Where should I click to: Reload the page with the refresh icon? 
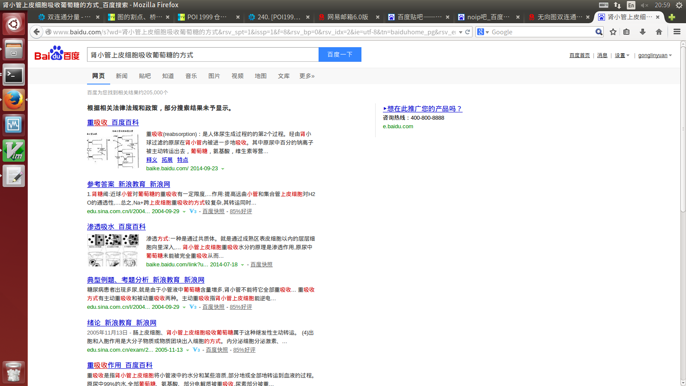468,32
